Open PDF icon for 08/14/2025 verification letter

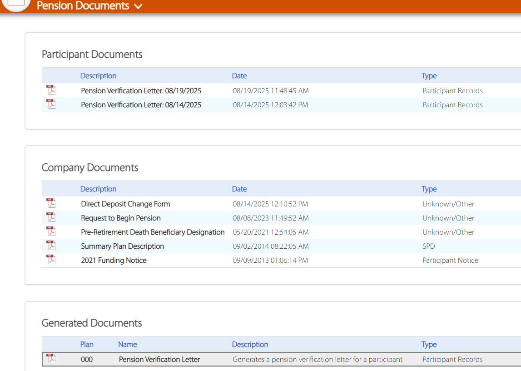point(51,104)
